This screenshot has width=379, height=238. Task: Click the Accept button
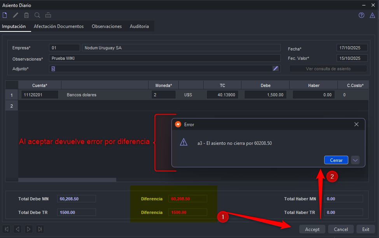click(312, 229)
